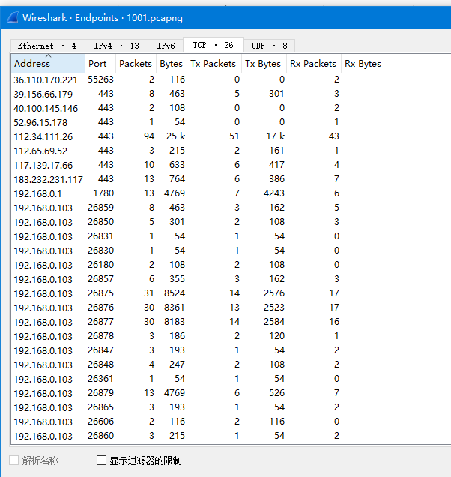Click the 17 k Tx bytes value
This screenshot has height=477, width=451.
[276, 136]
